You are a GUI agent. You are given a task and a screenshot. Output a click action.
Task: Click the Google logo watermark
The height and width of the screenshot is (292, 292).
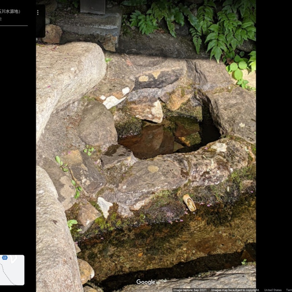coord(146,282)
